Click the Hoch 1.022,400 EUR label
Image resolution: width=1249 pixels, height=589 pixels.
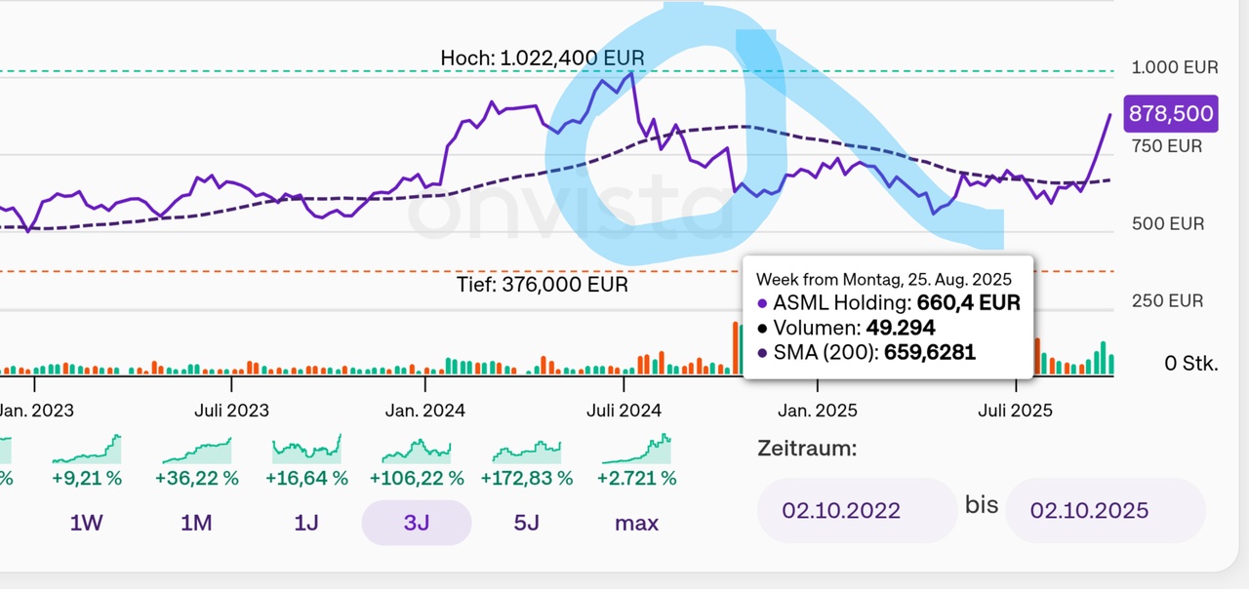543,59
